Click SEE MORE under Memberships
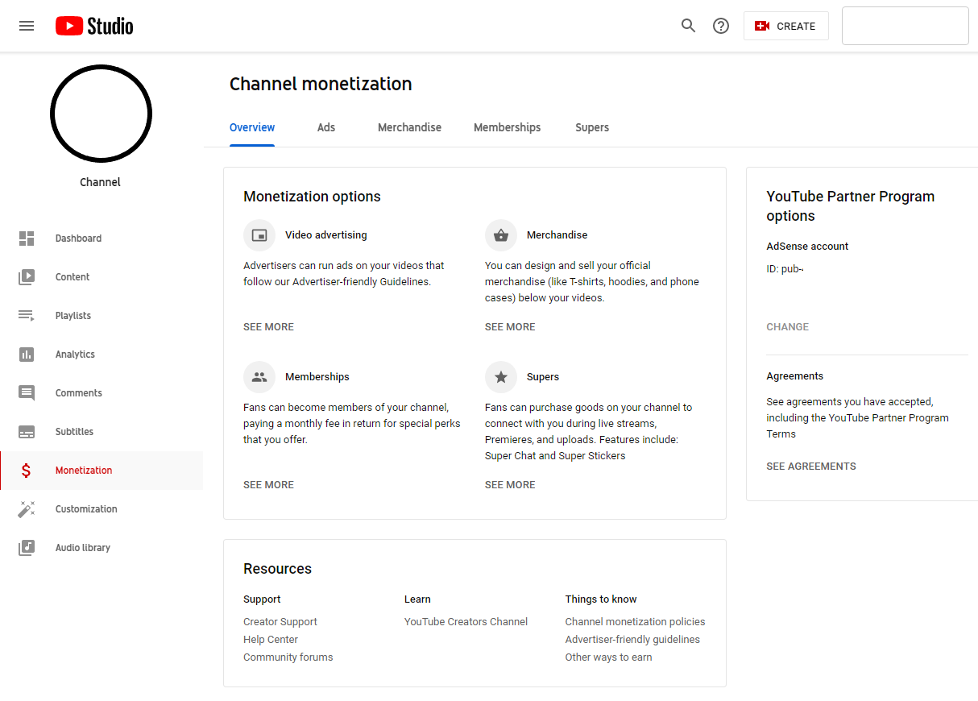This screenshot has height=701, width=978. click(268, 485)
